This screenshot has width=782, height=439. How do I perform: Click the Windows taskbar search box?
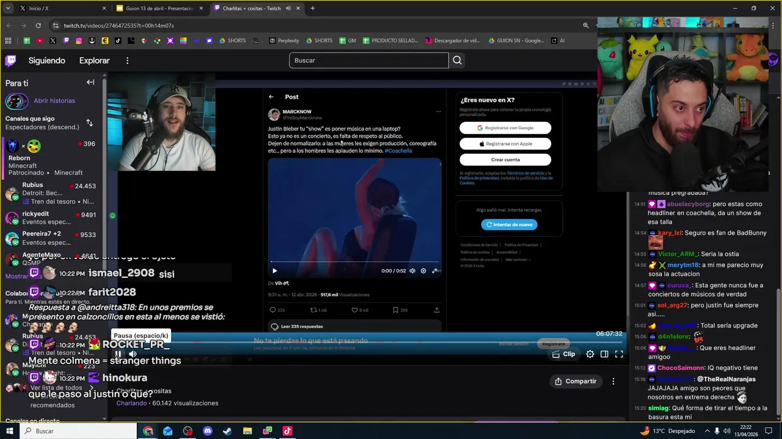pos(78,431)
